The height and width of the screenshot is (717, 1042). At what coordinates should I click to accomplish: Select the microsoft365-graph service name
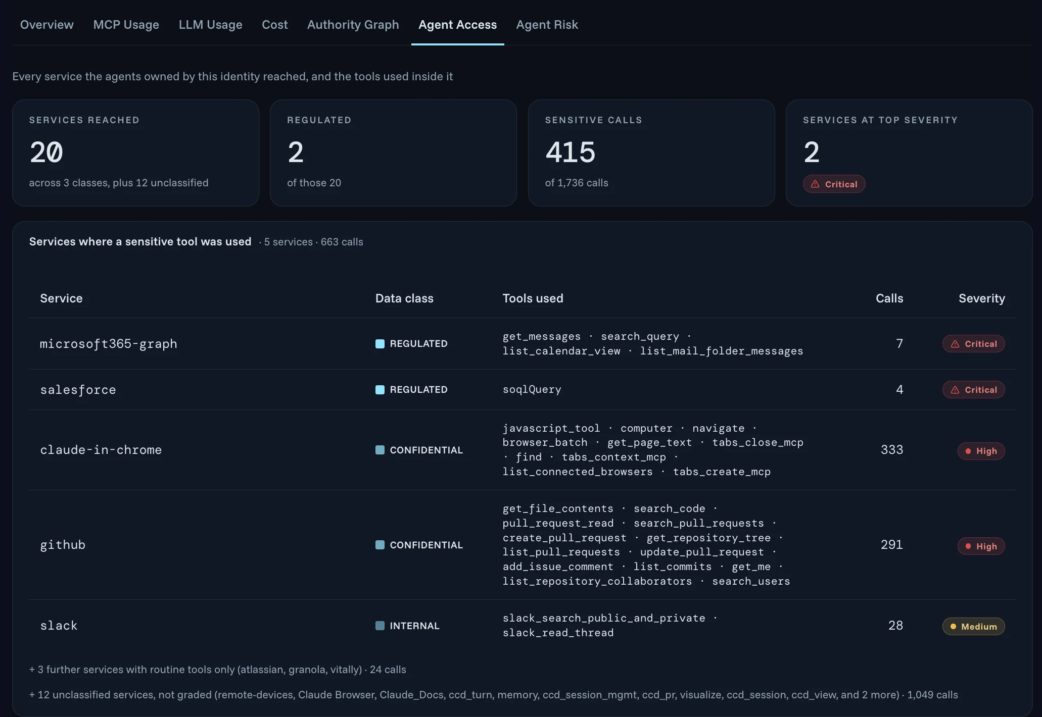coord(109,344)
